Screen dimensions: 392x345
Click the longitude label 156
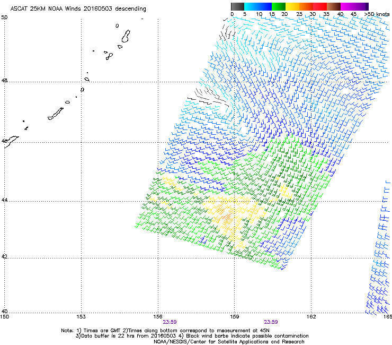click(158, 317)
